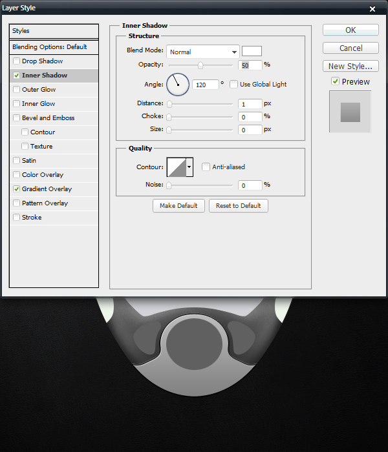Screen dimensions: 388x452
Task: Open the Blend Mode dropdown
Action: [203, 52]
